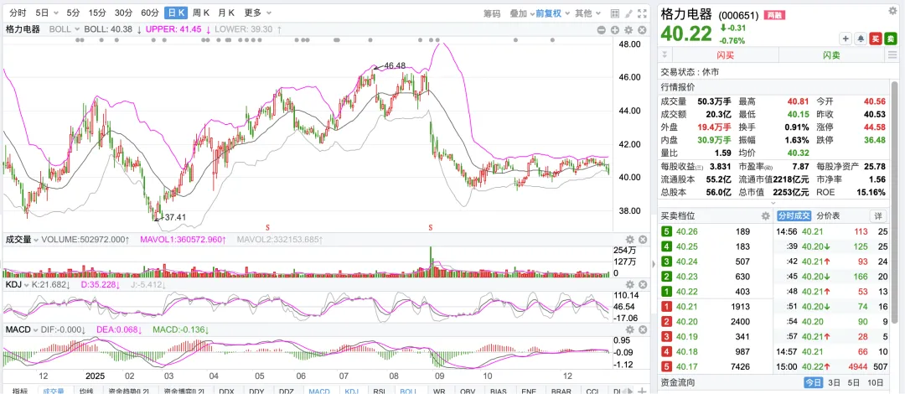The width and height of the screenshot is (905, 394).
Task: Select the drawing pencil tool
Action: [x=628, y=13]
